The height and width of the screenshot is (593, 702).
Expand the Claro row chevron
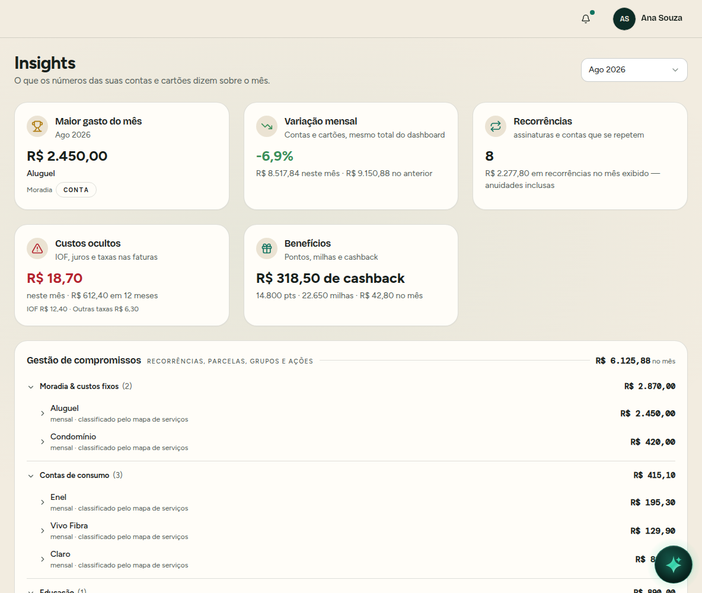pos(43,559)
